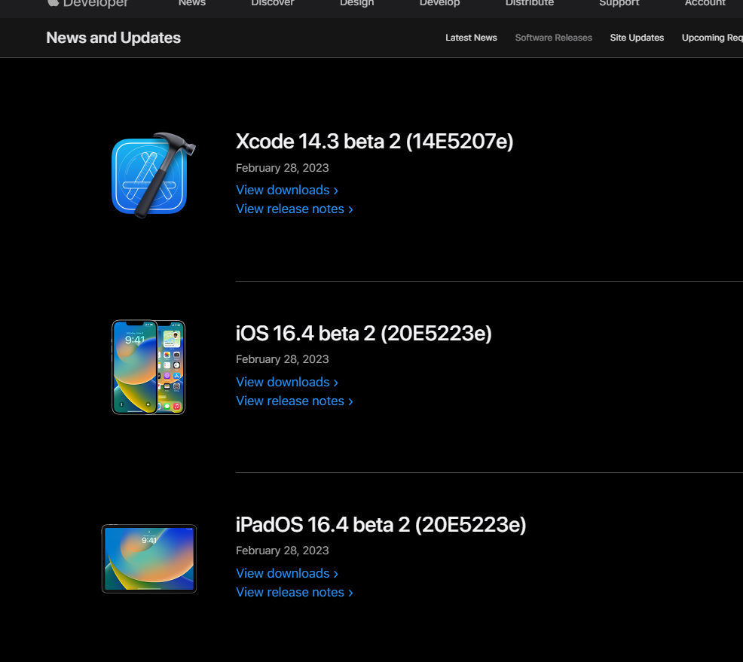The height and width of the screenshot is (662, 743).
Task: Open the Discover menu item
Action: pos(273,3)
